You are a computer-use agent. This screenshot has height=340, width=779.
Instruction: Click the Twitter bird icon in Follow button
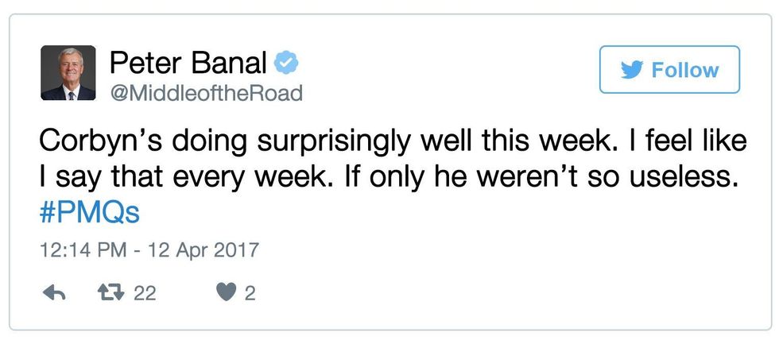coord(630,70)
